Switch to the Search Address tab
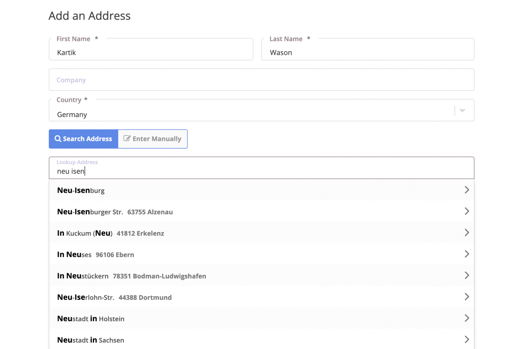Image resolution: width=523 pixels, height=349 pixels. tap(83, 139)
